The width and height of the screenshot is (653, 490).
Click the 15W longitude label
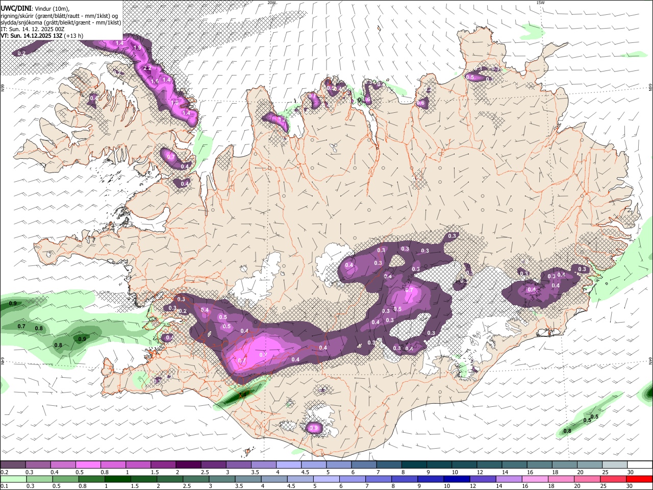tap(541, 3)
